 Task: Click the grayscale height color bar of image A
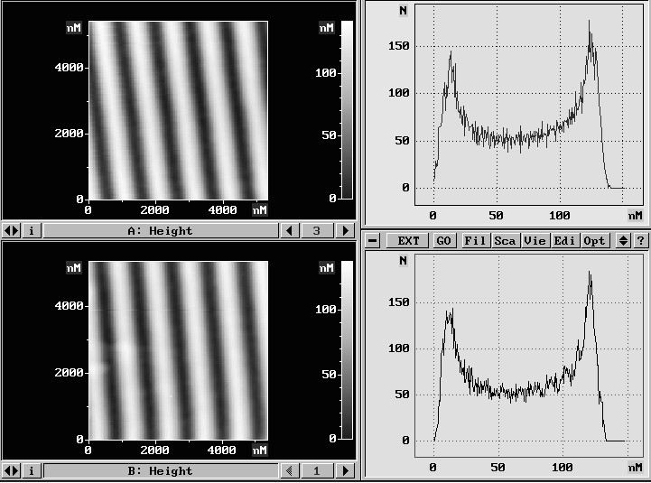347,108
